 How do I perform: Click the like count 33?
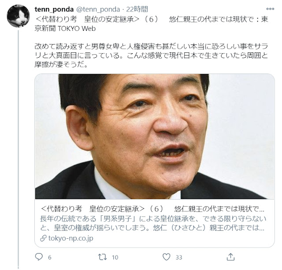tap(179, 257)
